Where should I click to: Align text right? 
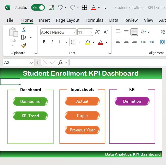pos(134,42)
